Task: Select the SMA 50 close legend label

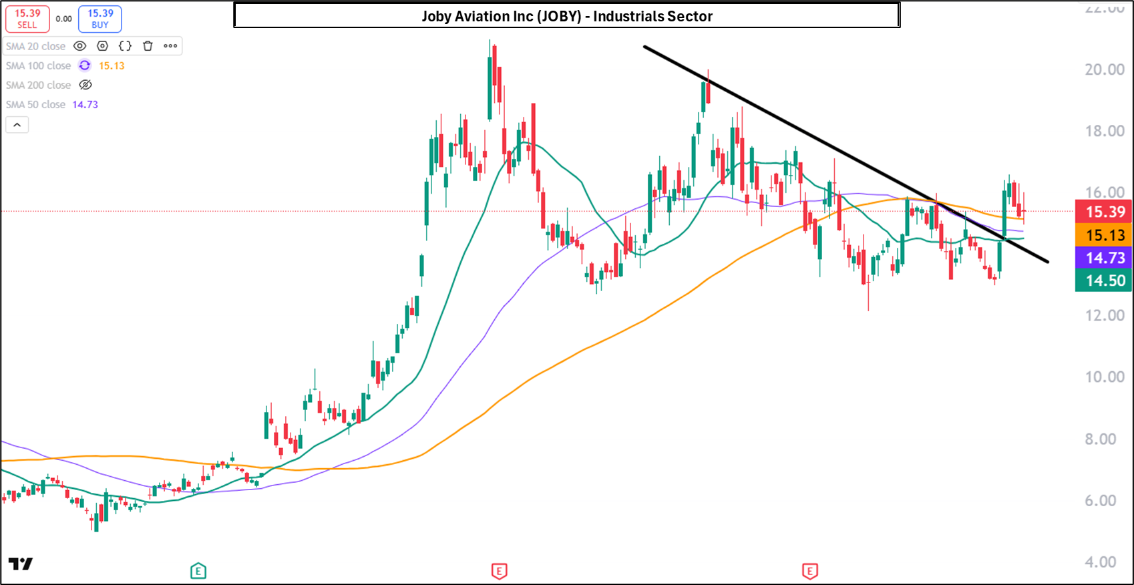Action: tap(36, 104)
